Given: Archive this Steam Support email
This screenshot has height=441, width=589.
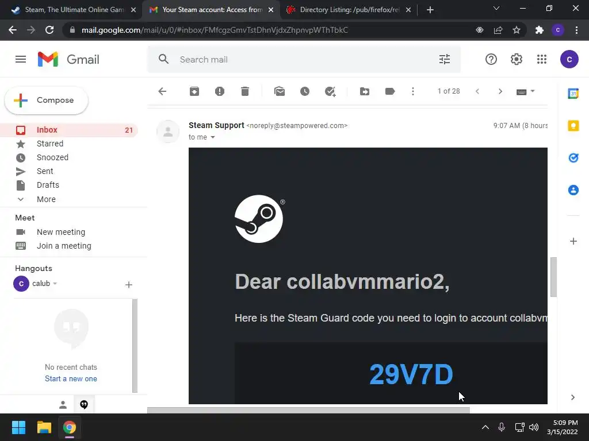Looking at the screenshot, I should [194, 91].
